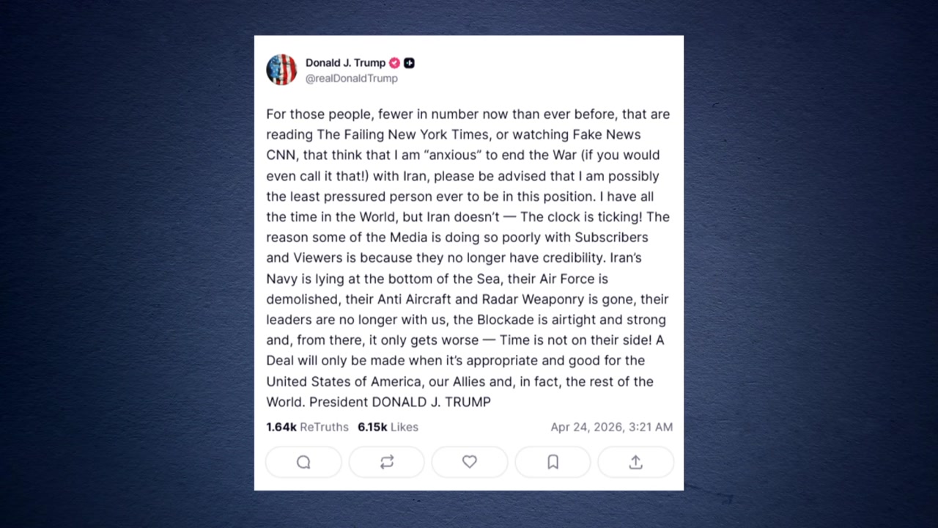The image size is (938, 528).
Task: Click the red verified badge
Action: [x=394, y=63]
